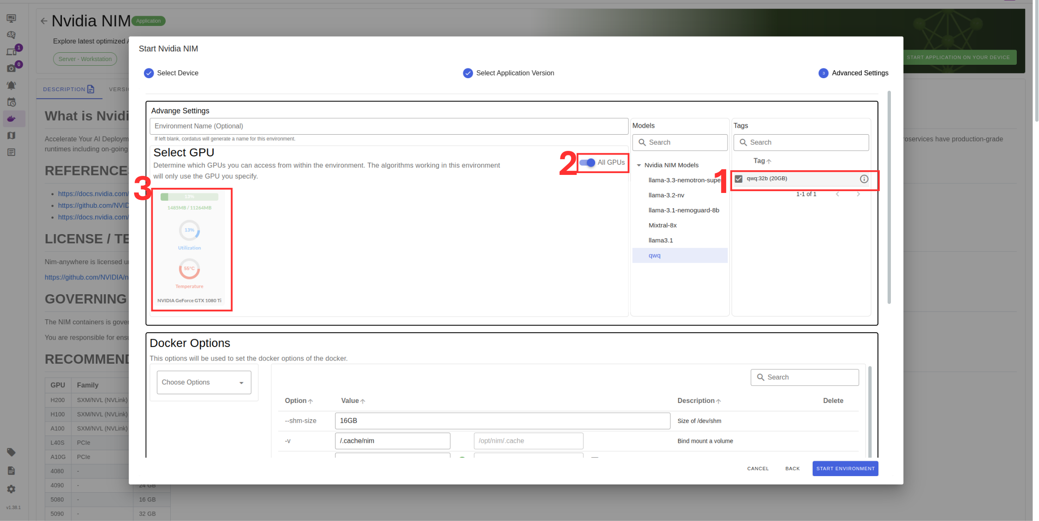Screen dimensions: 1039x521
Task: Click the Select Device step checkmark
Action: coord(149,73)
